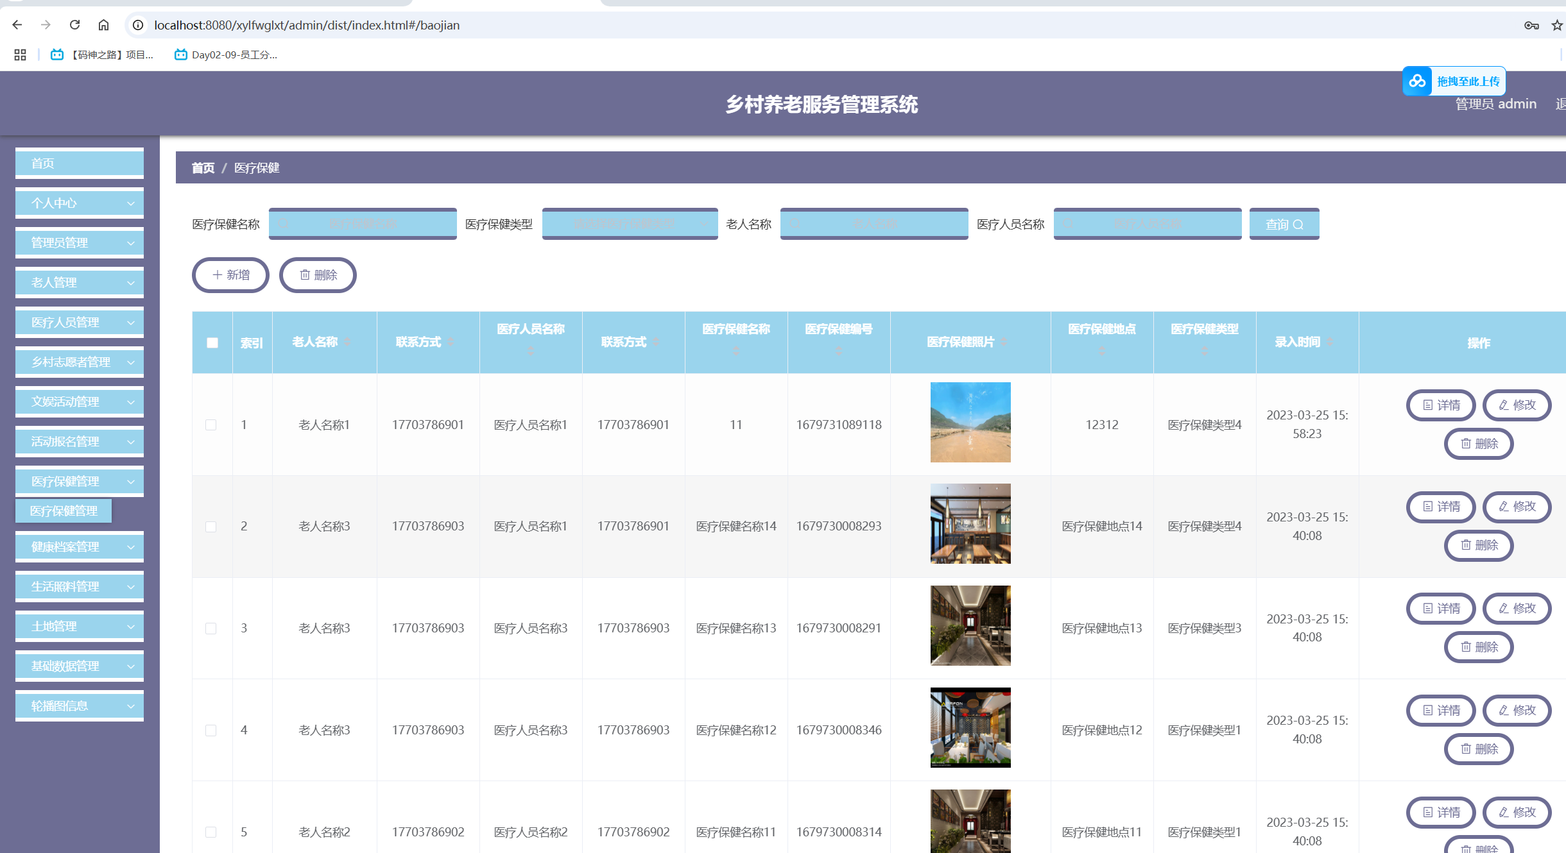Check row 4 with 医疗保健名称12

click(x=211, y=731)
